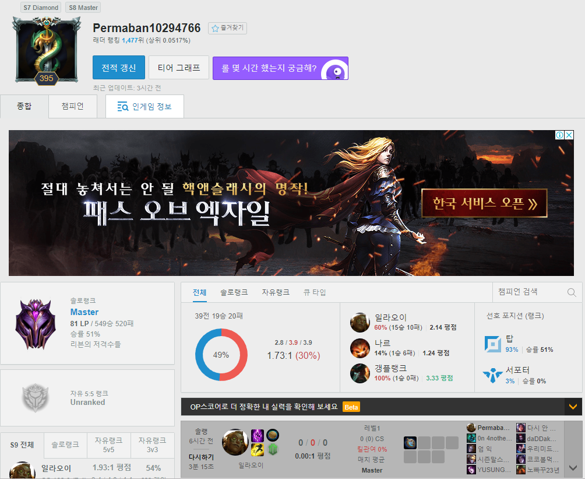Focus the 챔피언 검색 search field
585x479 pixels.
click(x=527, y=292)
